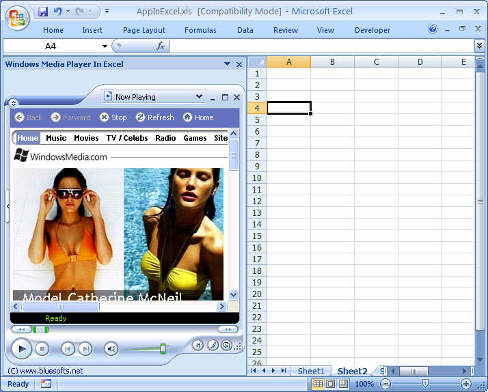Open the Home ribbon tab
The image size is (488, 392).
(53, 30)
